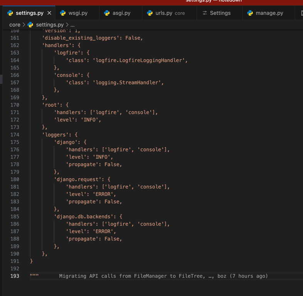This screenshot has height=296, width=303.
Task: Click 'INFO' value on line 172
Action: (89, 120)
